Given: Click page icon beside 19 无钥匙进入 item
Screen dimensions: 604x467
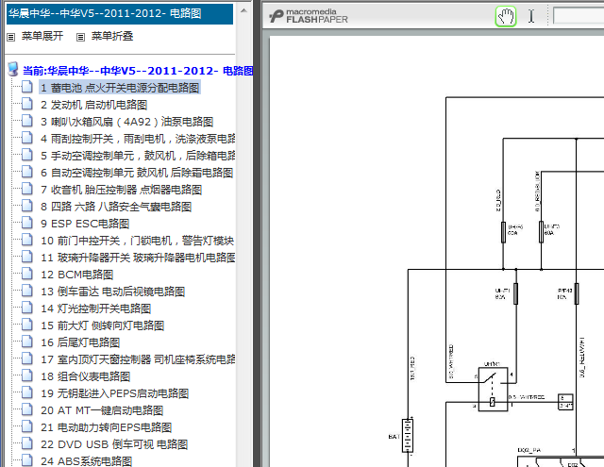Looking at the screenshot, I should 27,392.
